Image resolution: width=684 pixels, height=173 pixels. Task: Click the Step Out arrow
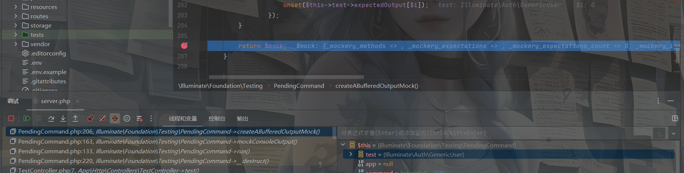click(75, 118)
